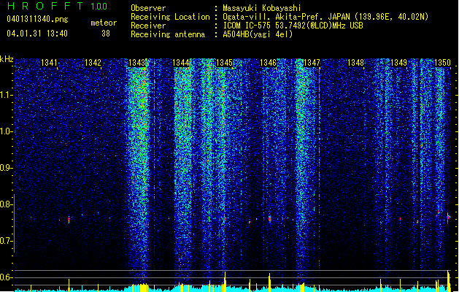Click the red meteor echo at 1346
This screenshot has width=459, height=292.
coord(269,218)
